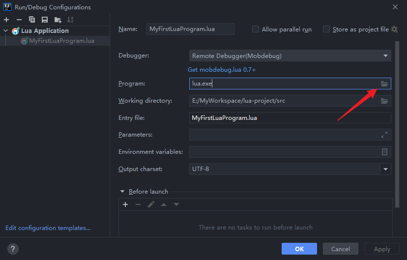Open the Environment variables editor icon
The image size is (407, 260).
tap(384, 152)
